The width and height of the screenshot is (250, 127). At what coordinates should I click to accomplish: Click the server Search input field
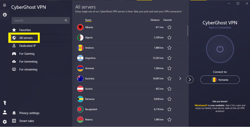[41, 21]
